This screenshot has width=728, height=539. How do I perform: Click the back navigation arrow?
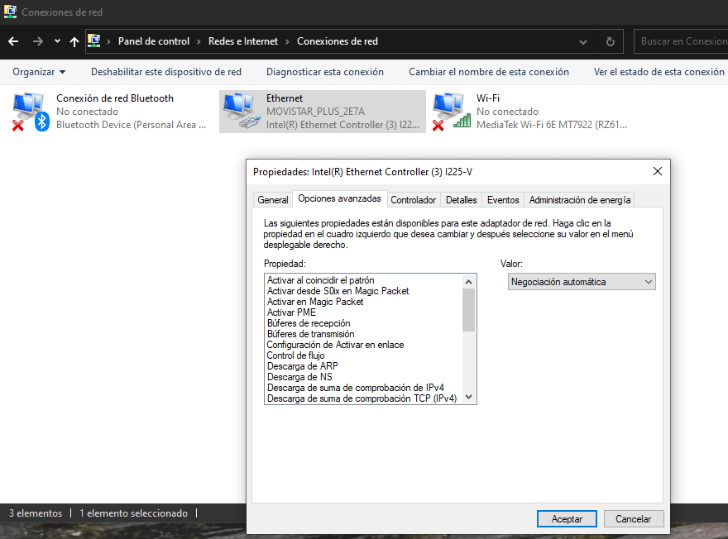tap(13, 41)
